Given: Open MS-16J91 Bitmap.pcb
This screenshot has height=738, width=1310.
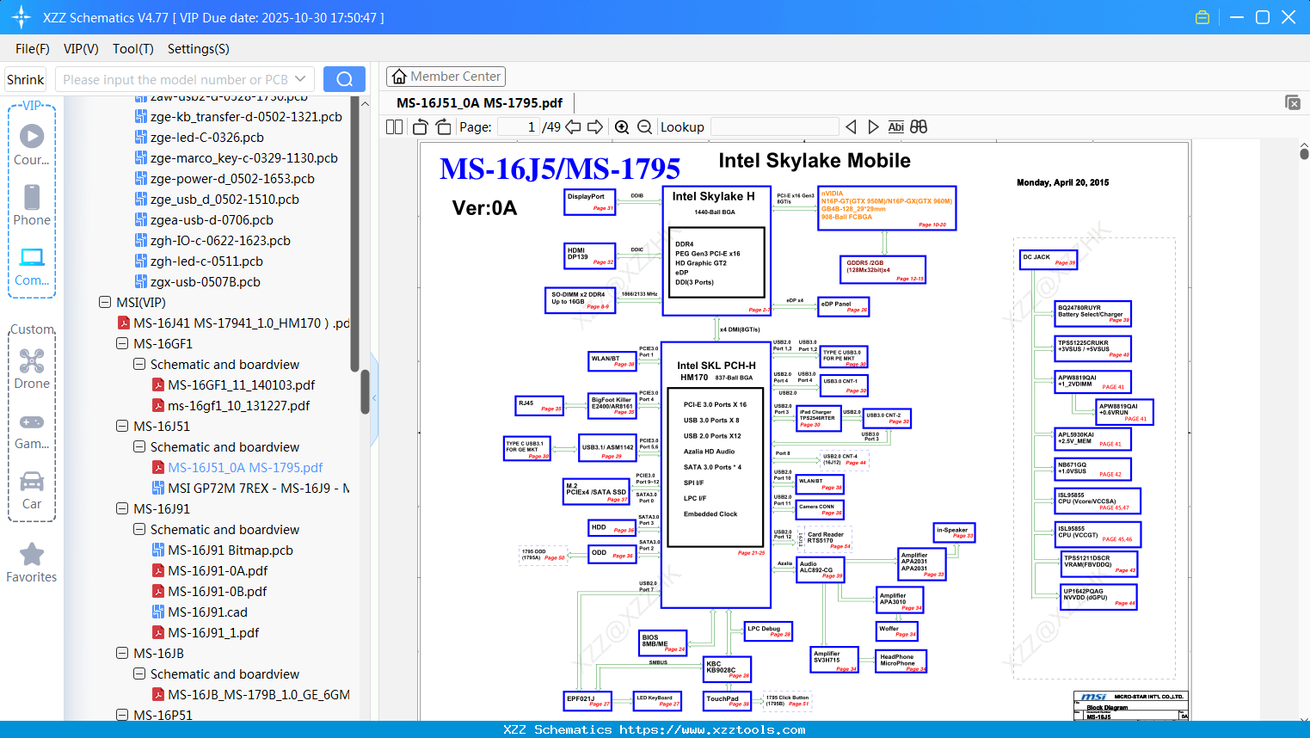Looking at the screenshot, I should click(231, 550).
